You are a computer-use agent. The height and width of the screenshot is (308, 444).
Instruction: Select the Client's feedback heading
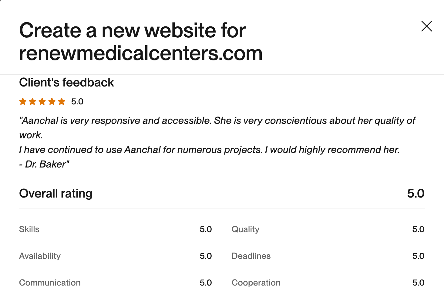pyautogui.click(x=66, y=83)
